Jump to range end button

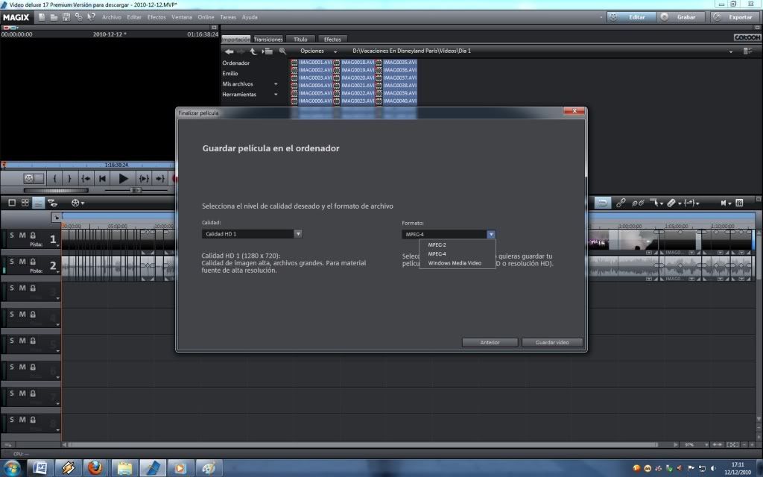(159, 179)
